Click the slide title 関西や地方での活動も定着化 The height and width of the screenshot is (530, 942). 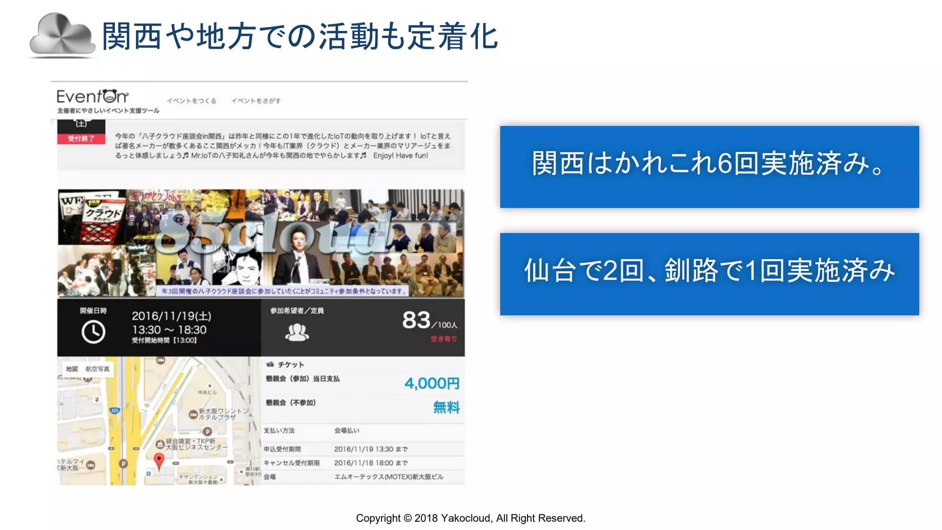pos(300,36)
